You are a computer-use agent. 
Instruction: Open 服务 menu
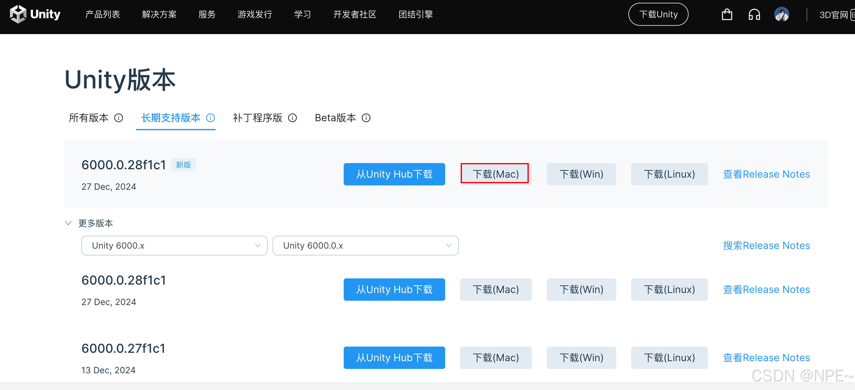pyautogui.click(x=207, y=15)
